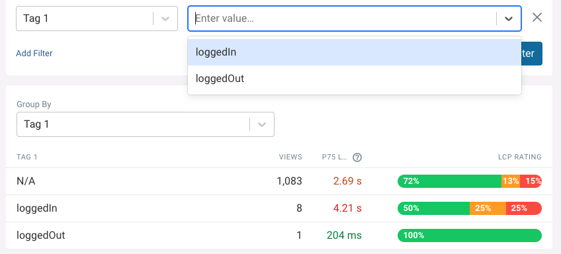Click the P75 L... column header
Screen dimensions: 561x254
coord(334,157)
